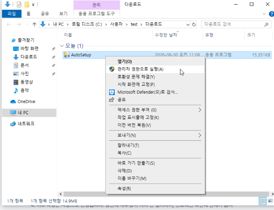This screenshot has height=210, width=274.
Task: Select the 관리 contextual tab header
Action: (97, 5)
